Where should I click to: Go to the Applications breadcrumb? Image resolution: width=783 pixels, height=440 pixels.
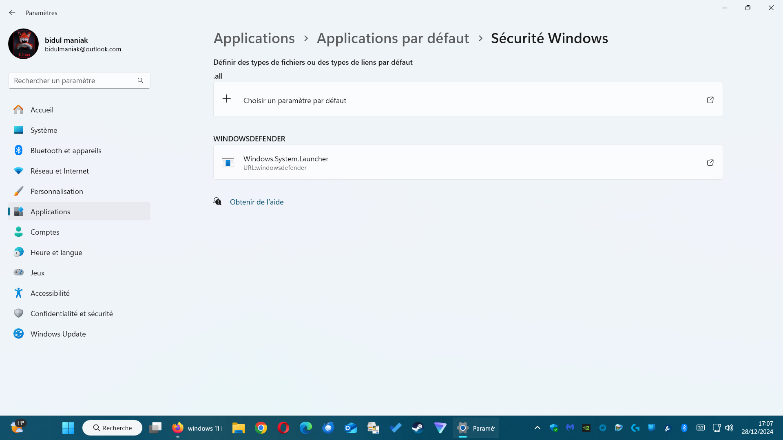[x=254, y=38]
